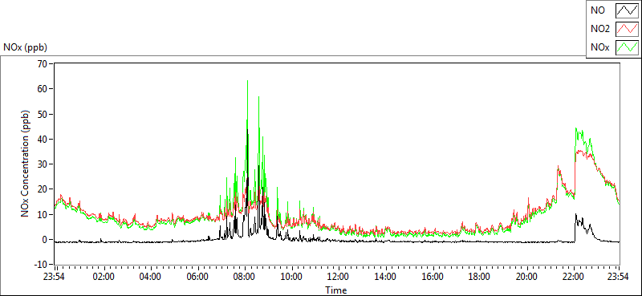The width and height of the screenshot is (642, 296).
Task: Select the NOx legend label
Action: (599, 48)
